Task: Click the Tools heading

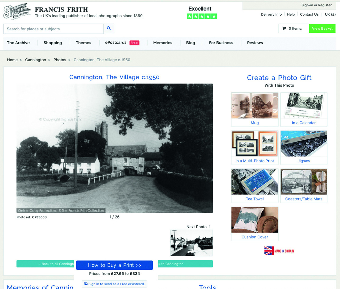Action: coord(207,287)
